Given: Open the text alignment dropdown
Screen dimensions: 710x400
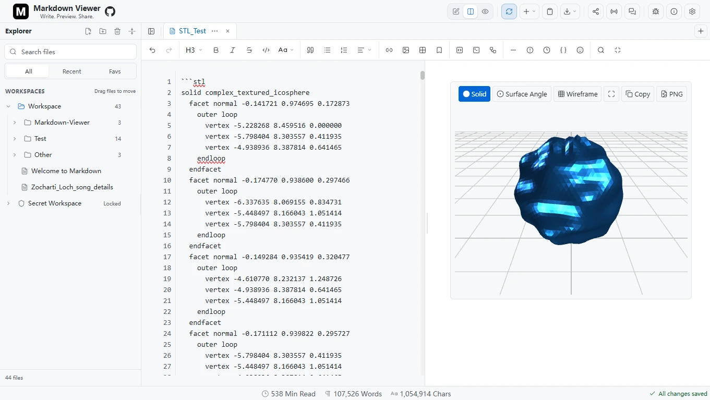Looking at the screenshot, I should pyautogui.click(x=364, y=50).
